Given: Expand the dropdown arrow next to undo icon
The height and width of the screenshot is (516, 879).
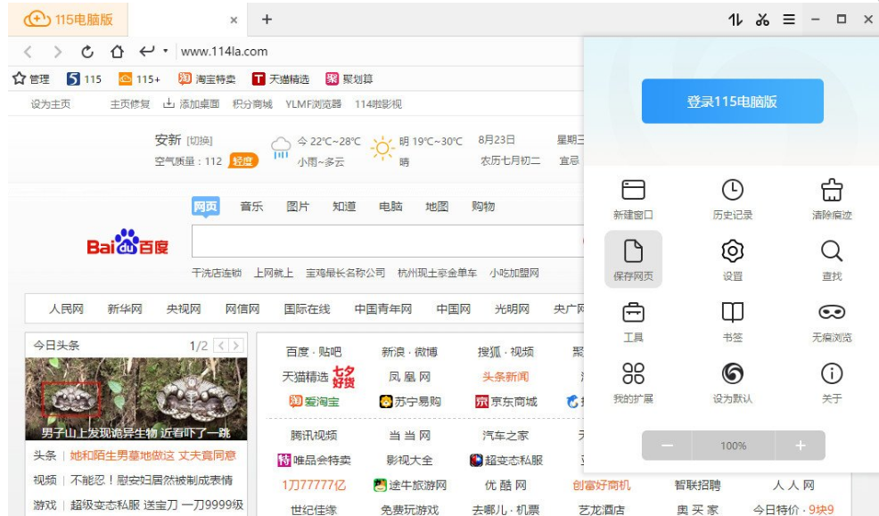Looking at the screenshot, I should click(x=166, y=51).
